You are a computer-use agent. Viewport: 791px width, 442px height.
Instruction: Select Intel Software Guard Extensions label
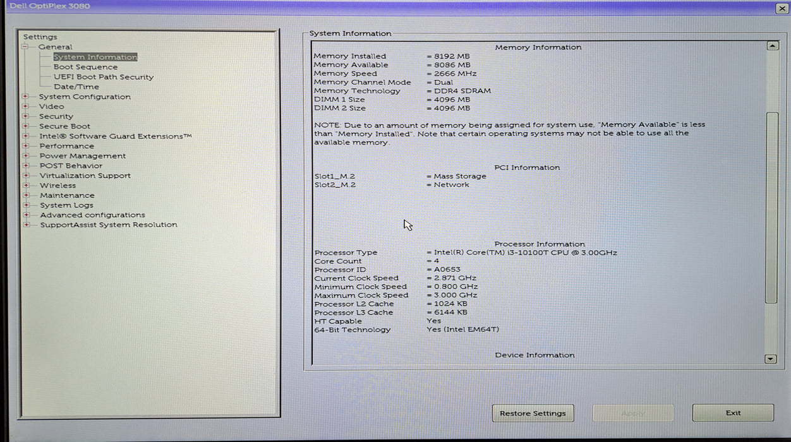pos(115,136)
